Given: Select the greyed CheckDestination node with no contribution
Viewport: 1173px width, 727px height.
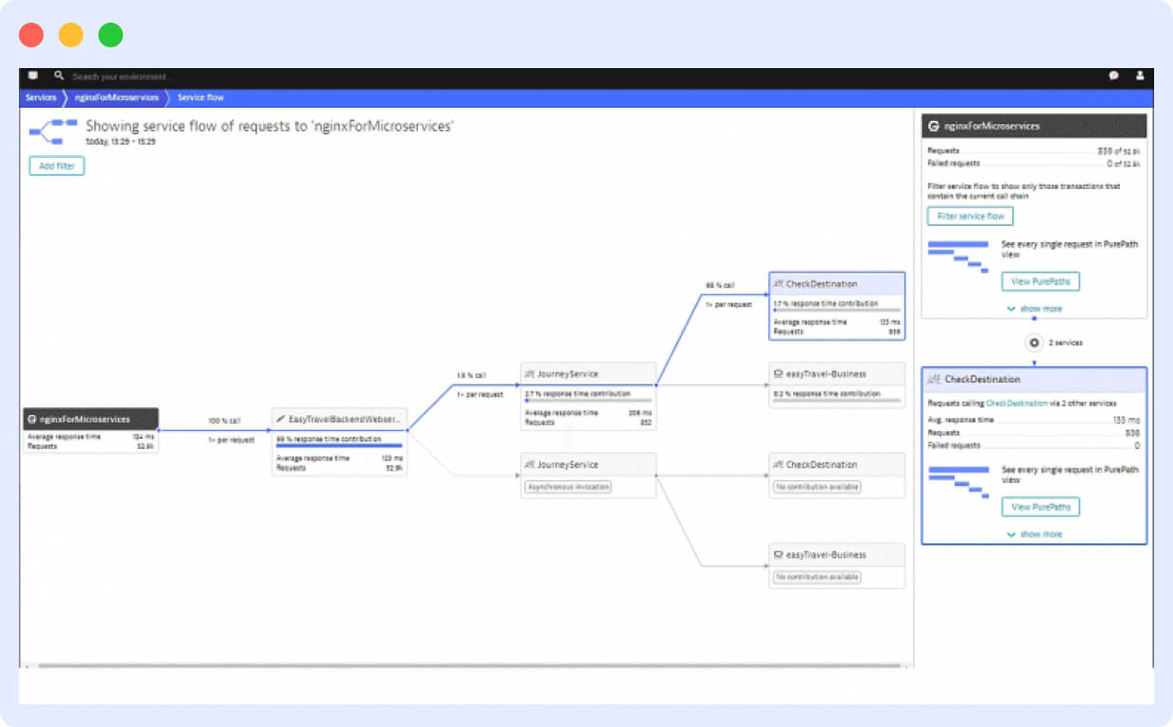Looking at the screenshot, I should pyautogui.click(x=837, y=476).
